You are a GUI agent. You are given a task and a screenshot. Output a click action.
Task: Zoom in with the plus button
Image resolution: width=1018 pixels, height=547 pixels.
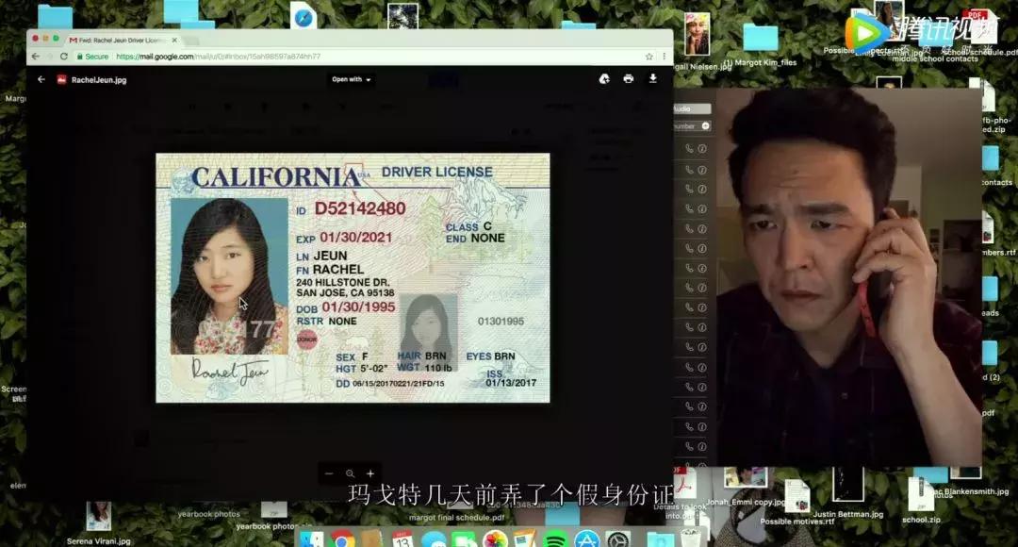(370, 473)
